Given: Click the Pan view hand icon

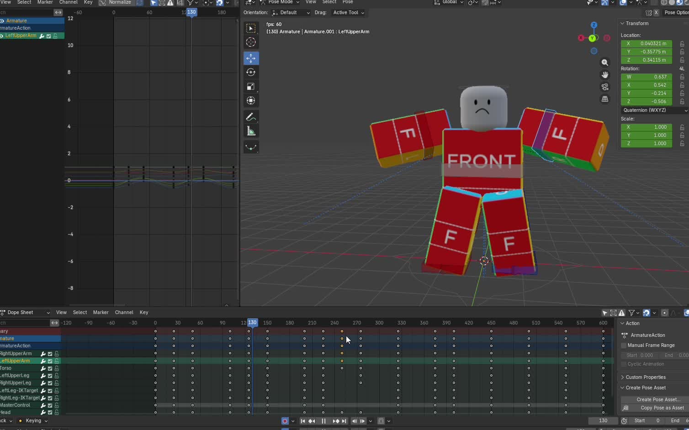Looking at the screenshot, I should click(x=605, y=74).
